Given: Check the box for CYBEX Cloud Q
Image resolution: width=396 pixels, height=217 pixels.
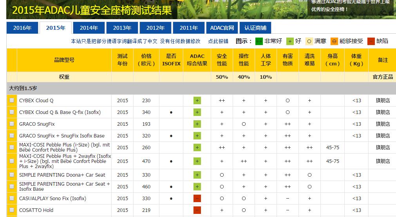Looking at the screenshot, I should (x=12, y=101).
